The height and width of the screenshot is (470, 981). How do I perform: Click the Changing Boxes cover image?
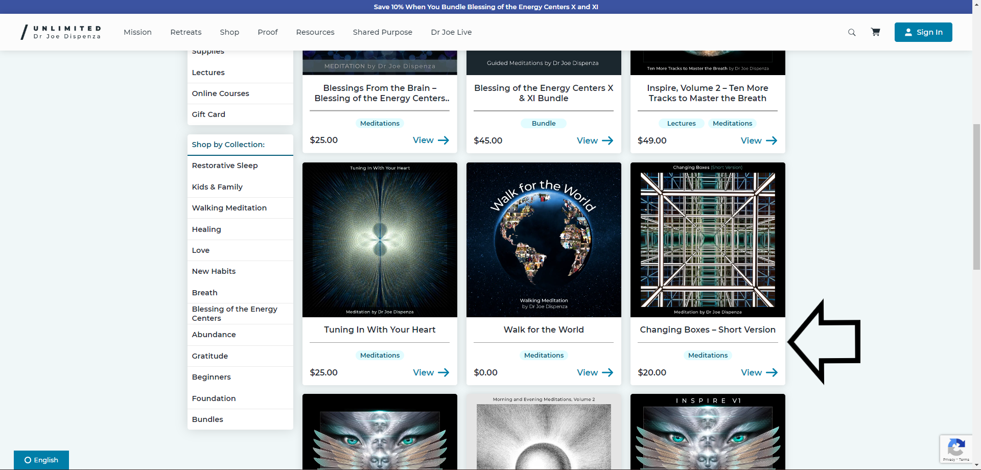[708, 240]
